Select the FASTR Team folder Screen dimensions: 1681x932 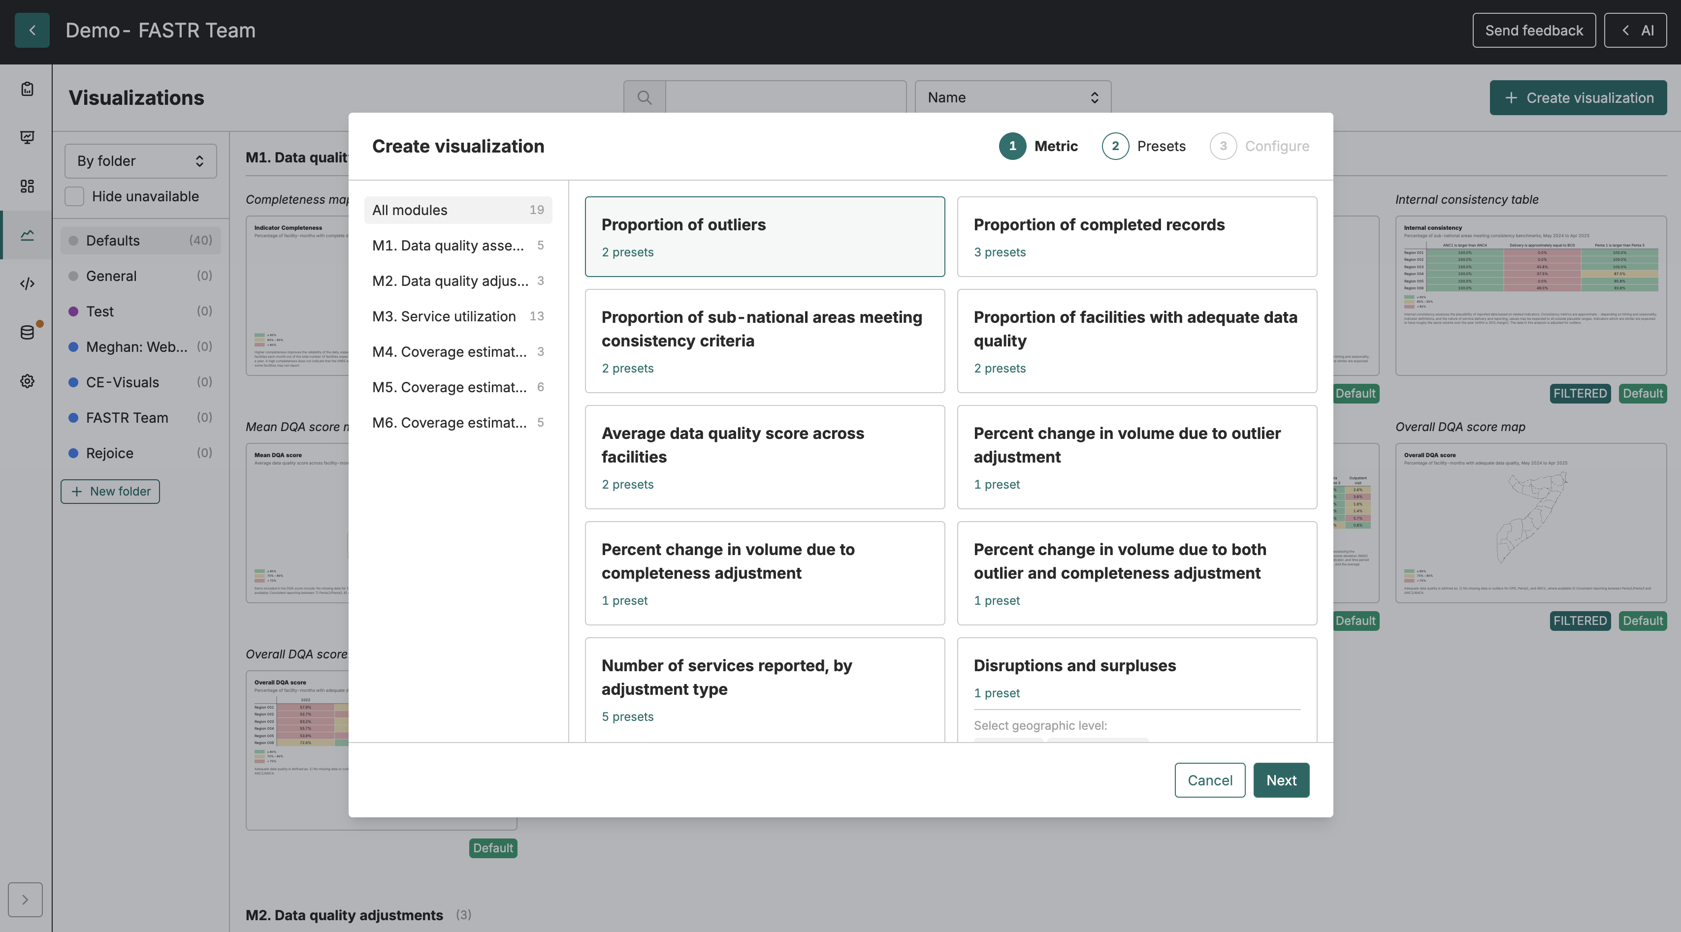click(x=140, y=417)
